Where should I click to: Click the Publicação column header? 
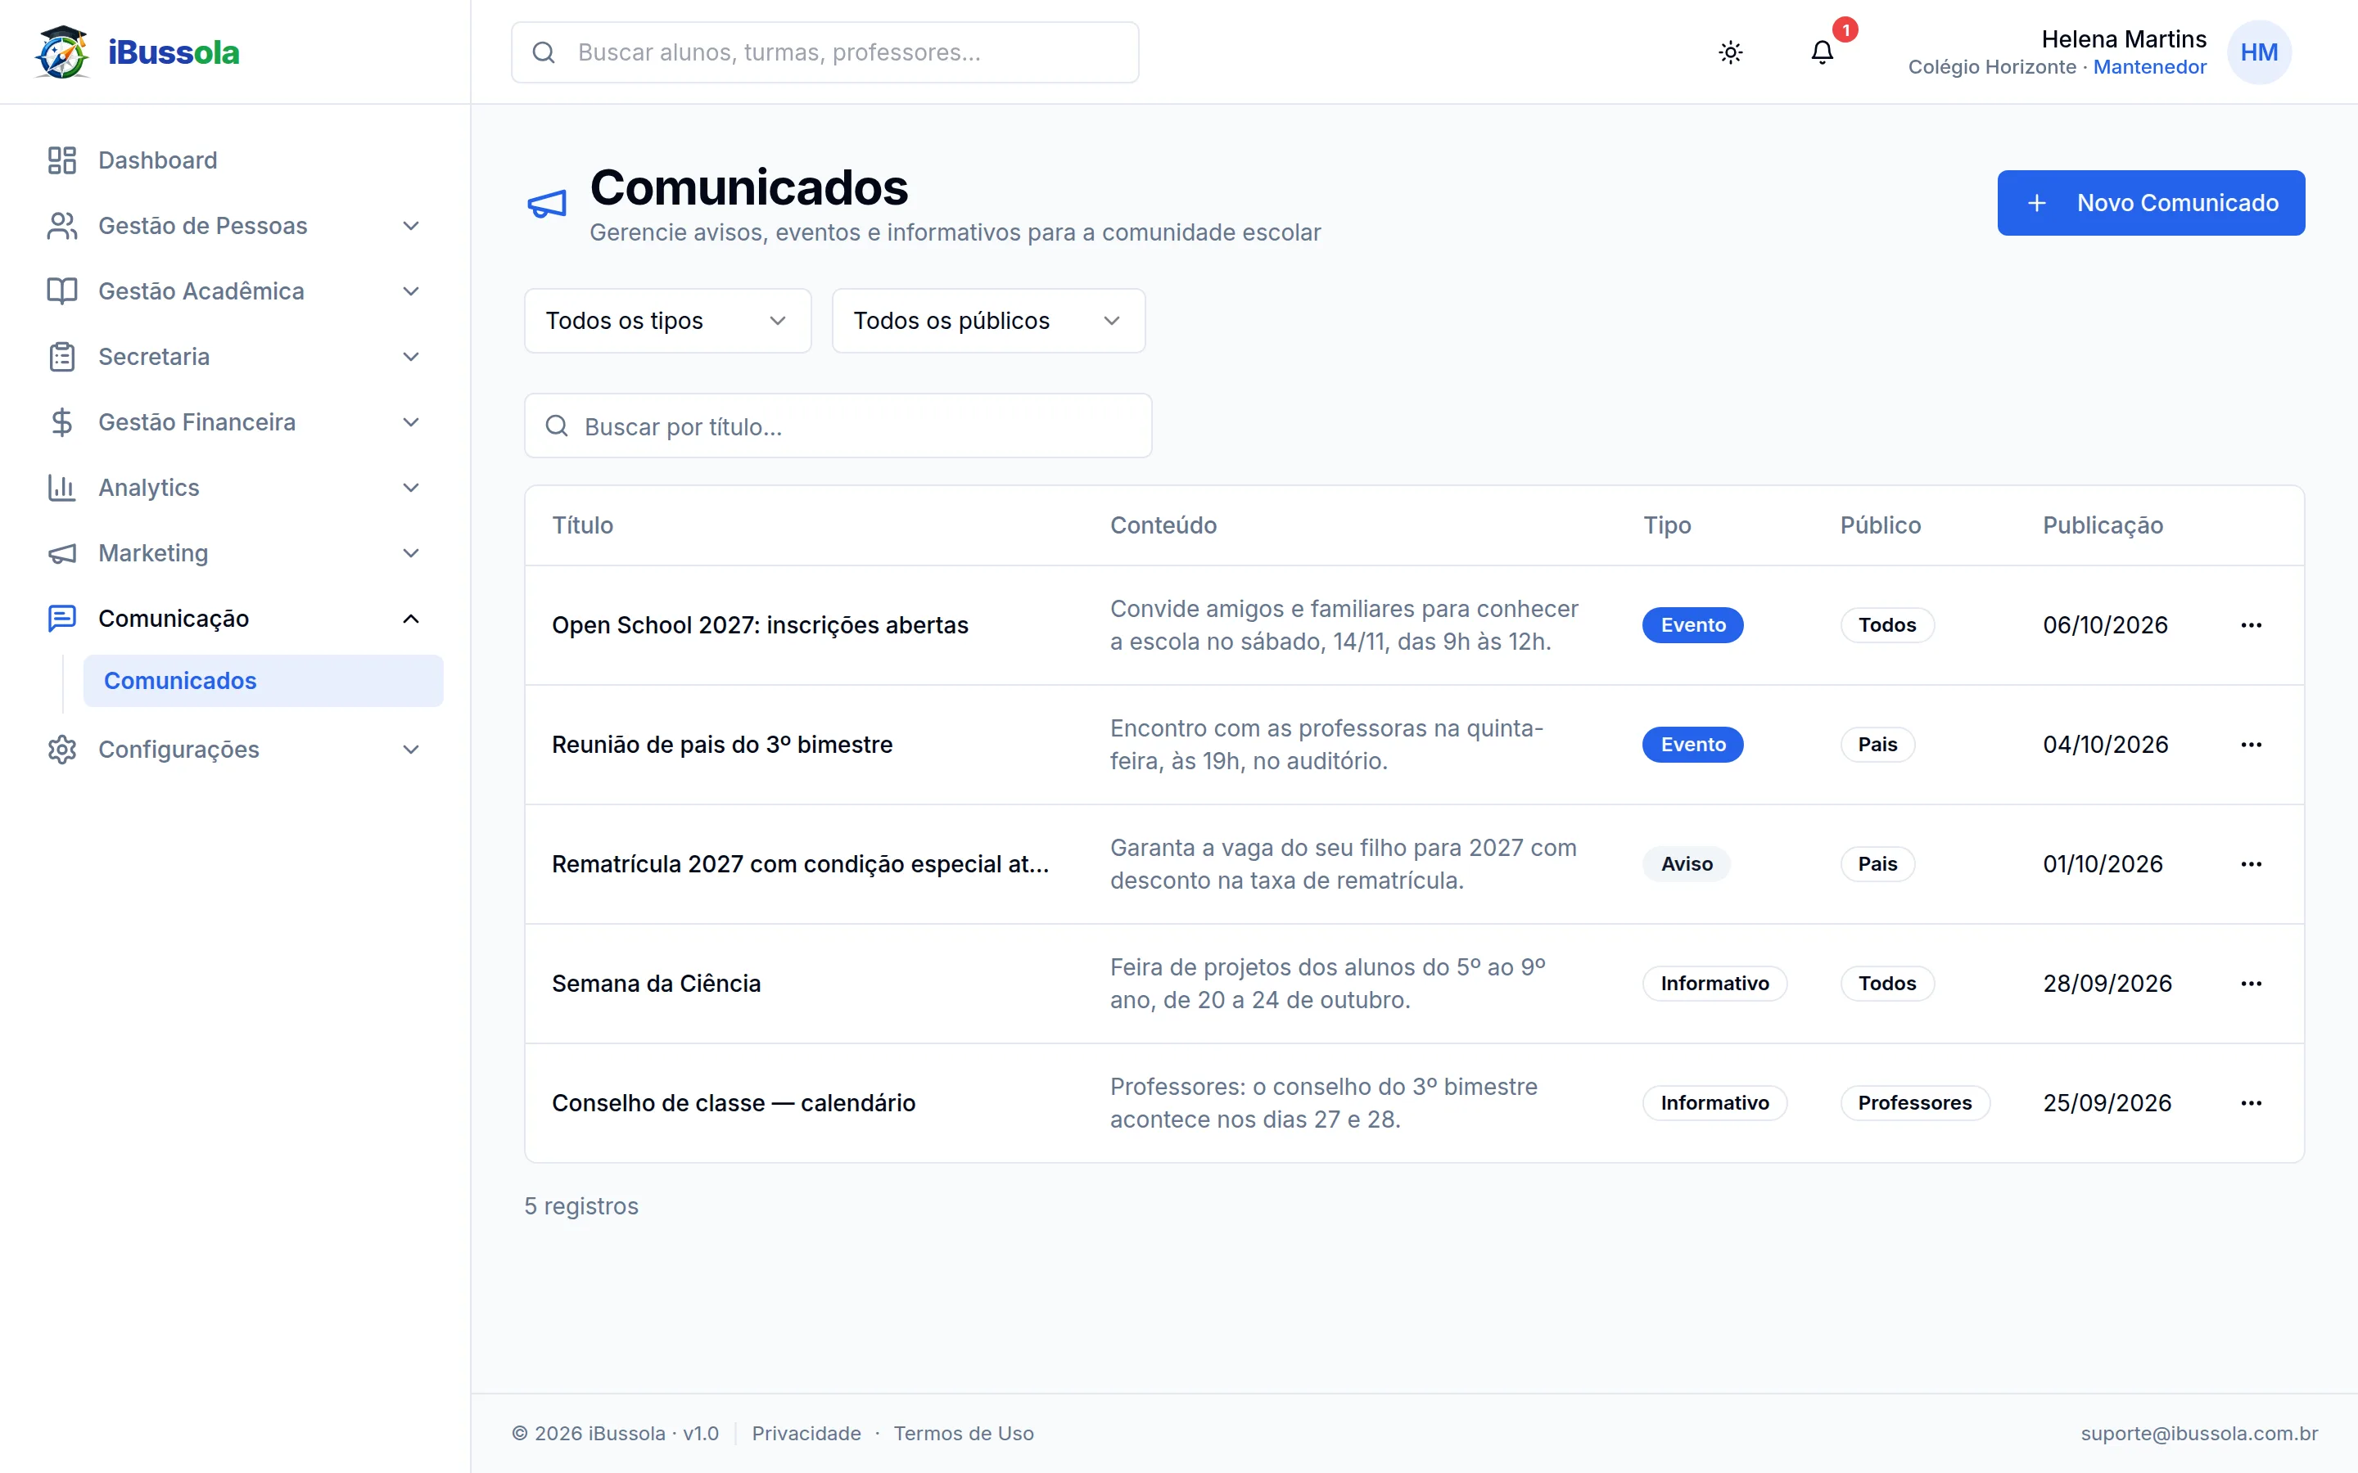(2103, 525)
